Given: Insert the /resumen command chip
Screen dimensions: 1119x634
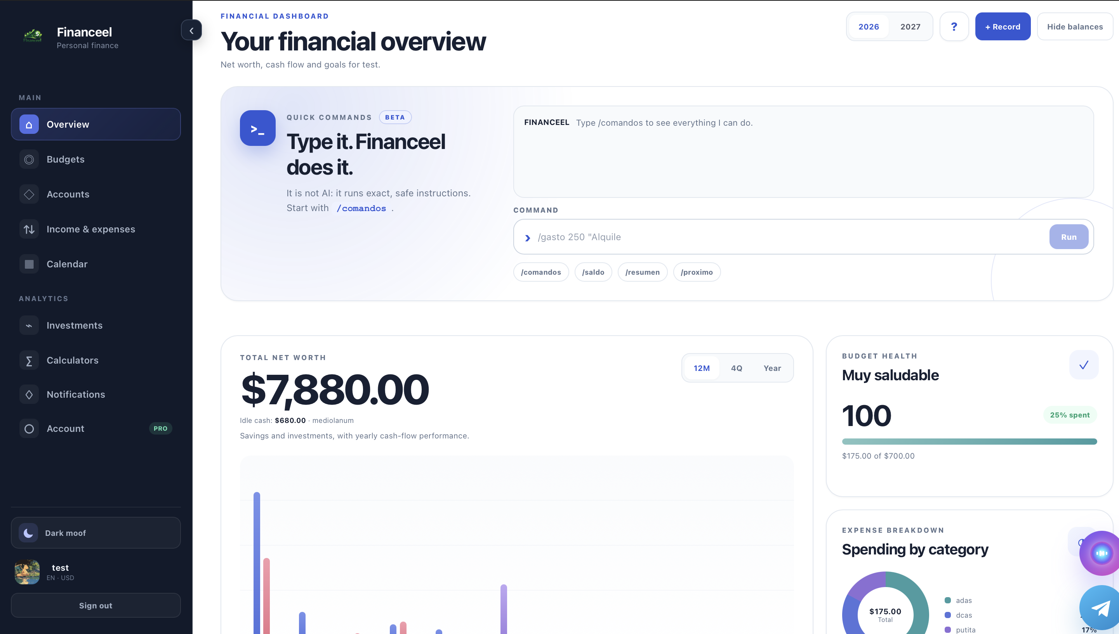Looking at the screenshot, I should pos(642,272).
